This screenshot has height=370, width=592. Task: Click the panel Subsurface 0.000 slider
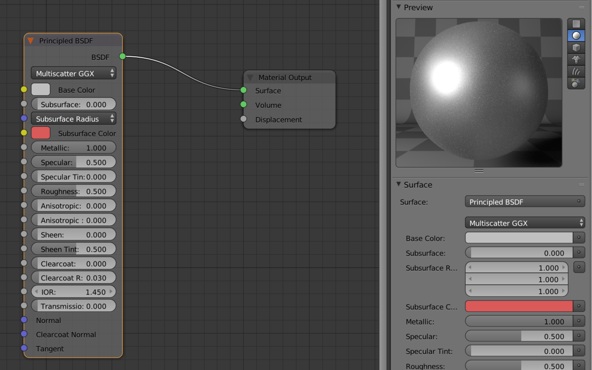point(519,253)
